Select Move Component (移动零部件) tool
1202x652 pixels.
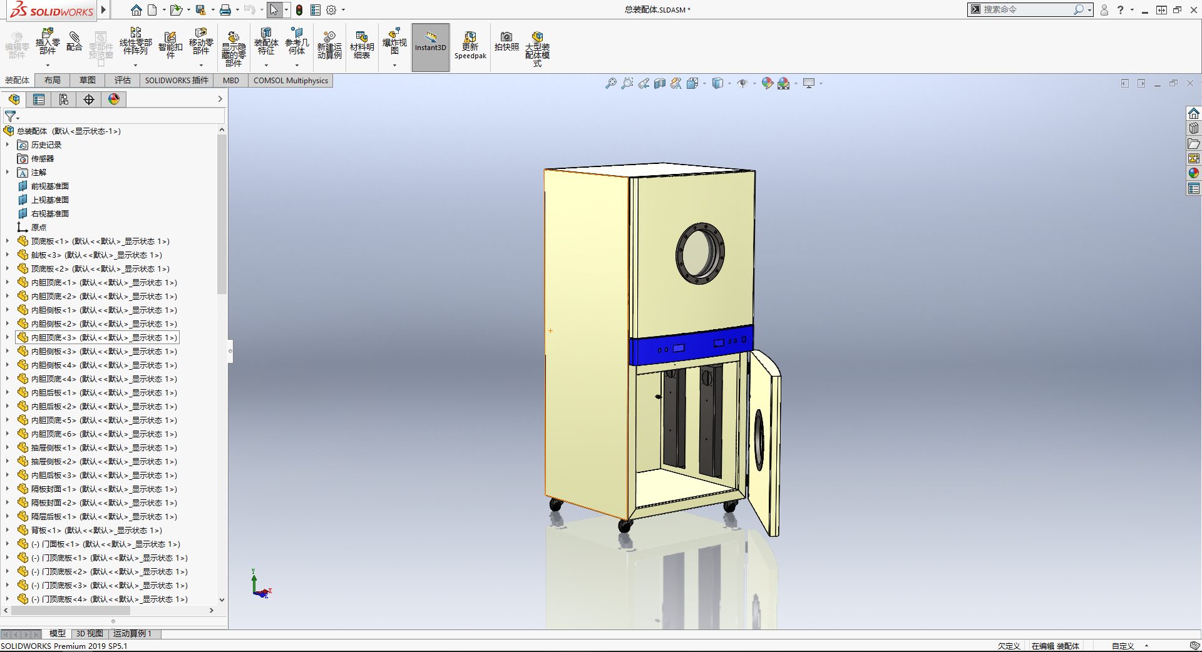[x=201, y=41]
